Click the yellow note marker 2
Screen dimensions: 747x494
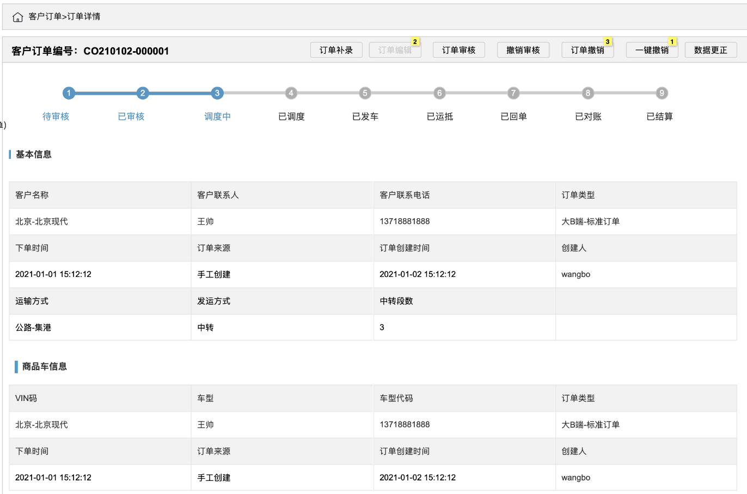(415, 42)
